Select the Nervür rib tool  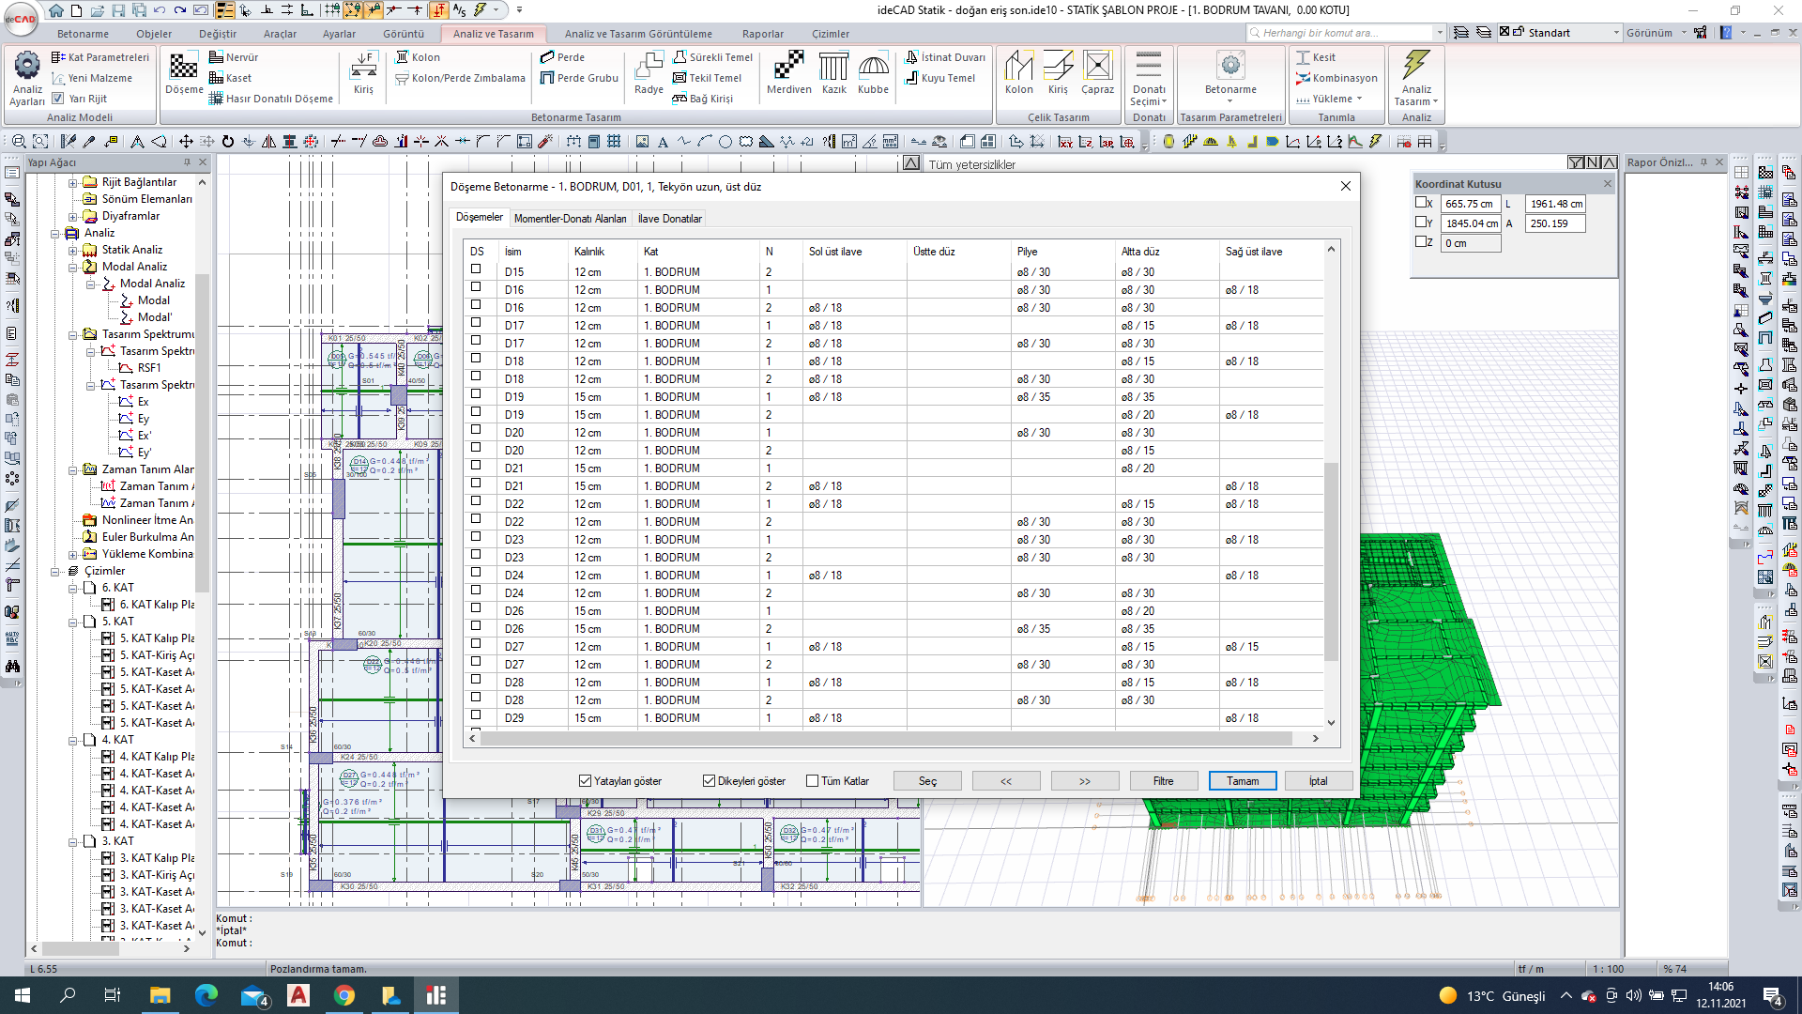pos(234,57)
